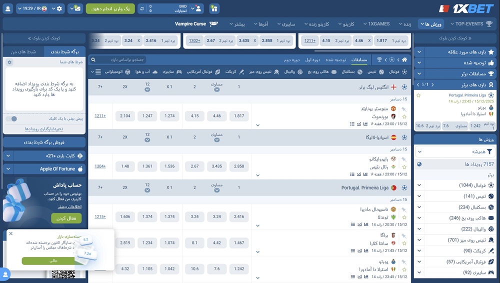The image size is (500, 283).
Task: Favorite the Braga vs Santa Clara star
Action: (x=404, y=243)
